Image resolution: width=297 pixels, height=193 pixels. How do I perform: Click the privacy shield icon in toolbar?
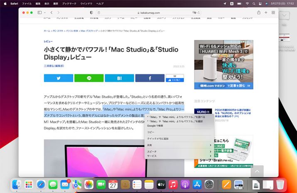point(91,13)
